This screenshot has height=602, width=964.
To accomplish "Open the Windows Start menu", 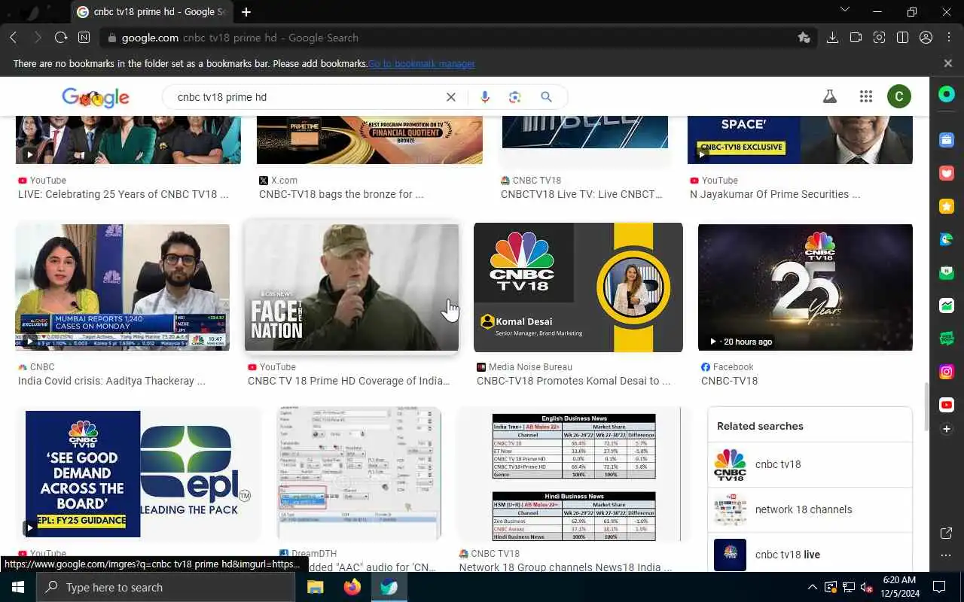I will pos(18,587).
